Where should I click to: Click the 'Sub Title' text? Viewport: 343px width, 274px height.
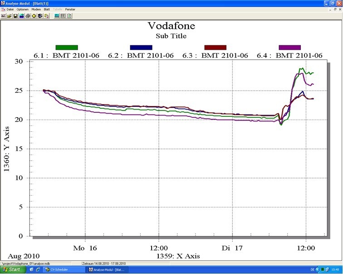[x=171, y=36]
